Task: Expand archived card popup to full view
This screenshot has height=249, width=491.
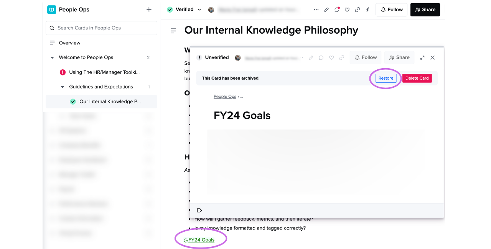Action: [422, 57]
